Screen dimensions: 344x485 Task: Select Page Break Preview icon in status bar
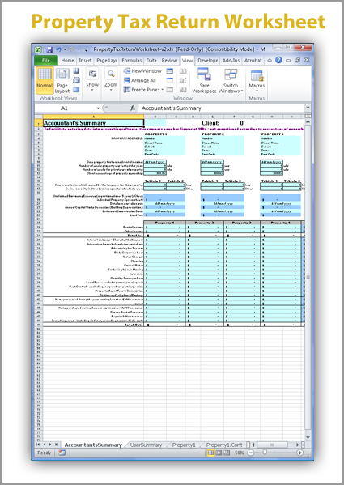pyautogui.click(x=227, y=453)
